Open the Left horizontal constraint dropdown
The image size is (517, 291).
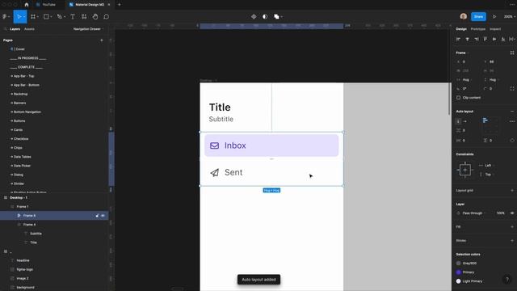(487, 165)
